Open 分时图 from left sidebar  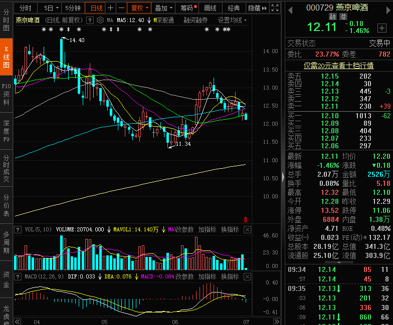pos(6,20)
